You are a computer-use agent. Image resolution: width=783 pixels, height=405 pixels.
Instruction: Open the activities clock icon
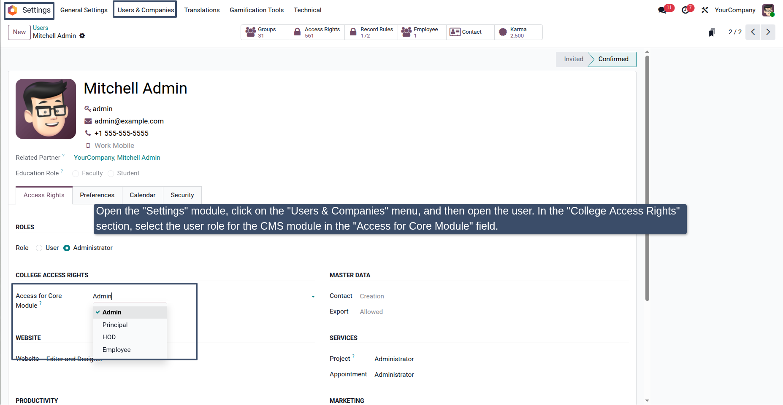pos(685,10)
